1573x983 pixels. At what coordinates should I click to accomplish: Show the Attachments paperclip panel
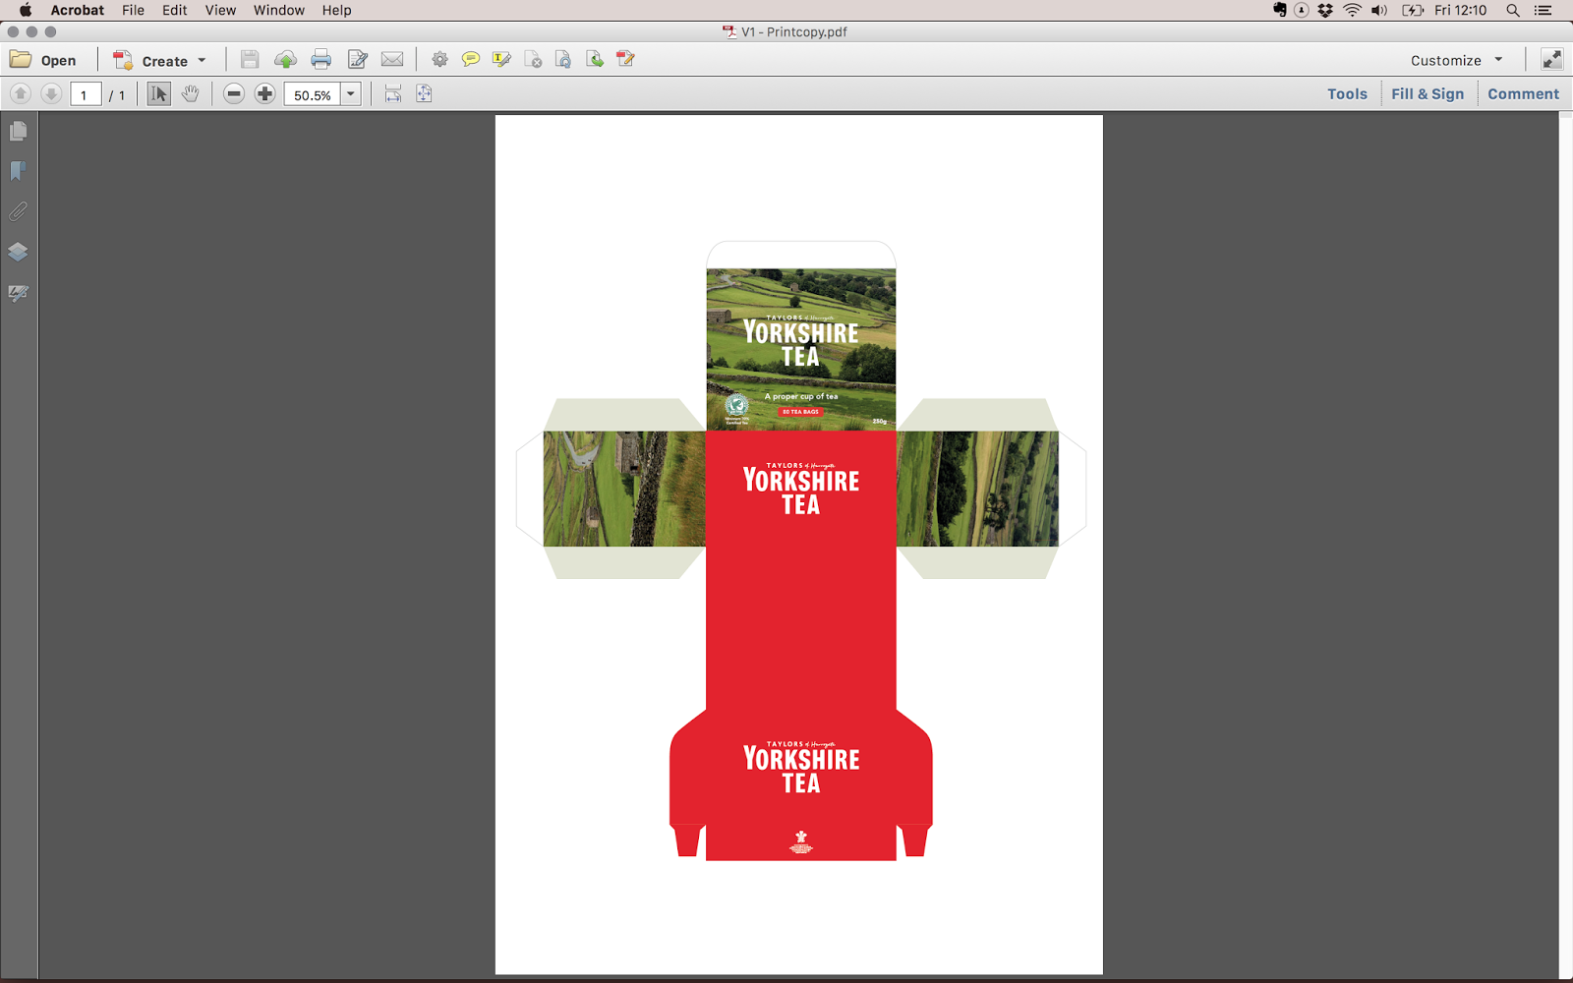click(x=18, y=211)
